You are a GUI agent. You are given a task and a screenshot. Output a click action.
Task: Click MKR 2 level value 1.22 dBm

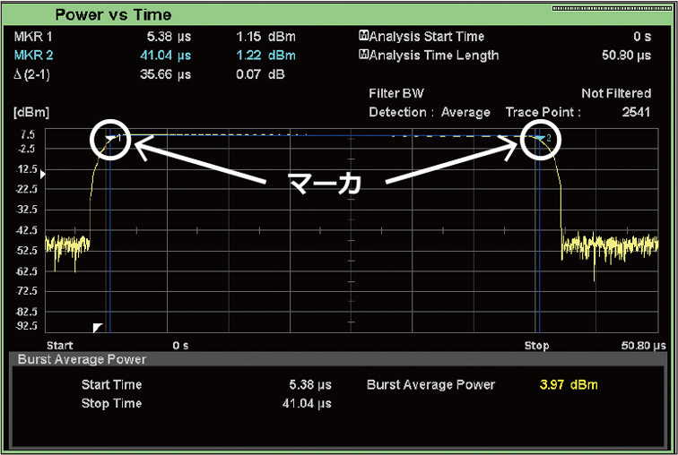point(266,56)
